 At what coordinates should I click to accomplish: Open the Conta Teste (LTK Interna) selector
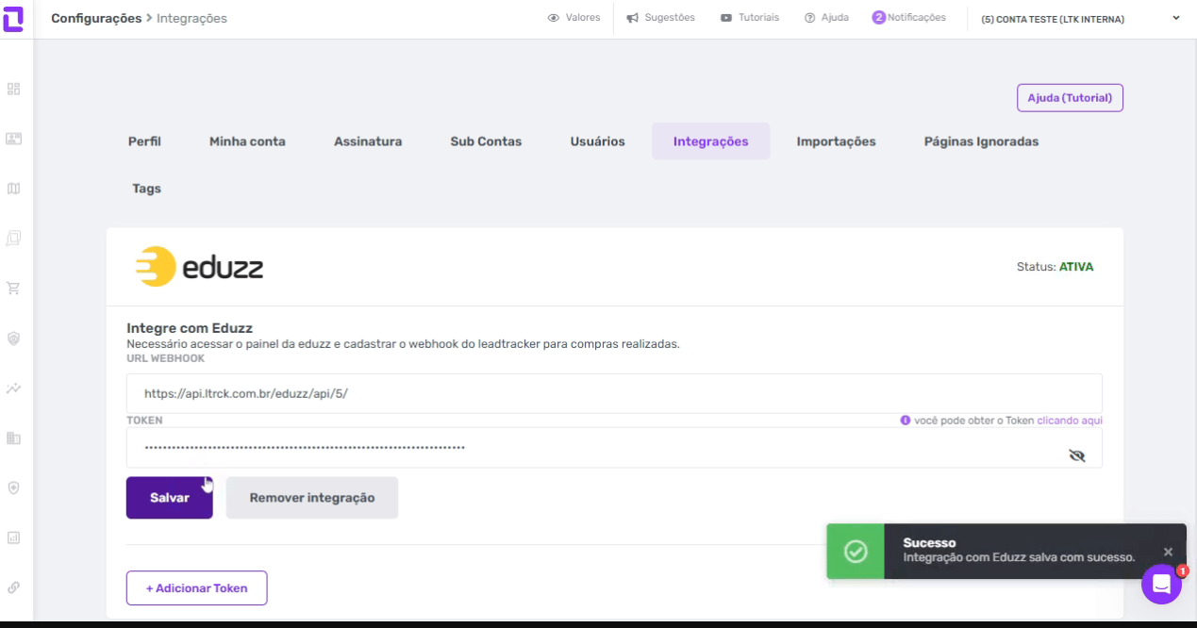[1053, 19]
